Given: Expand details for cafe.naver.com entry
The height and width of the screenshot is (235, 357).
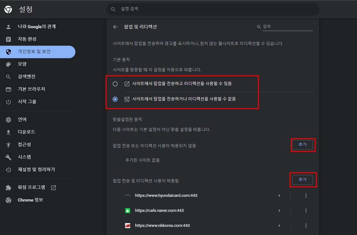Looking at the screenshot, I should tap(279, 210).
